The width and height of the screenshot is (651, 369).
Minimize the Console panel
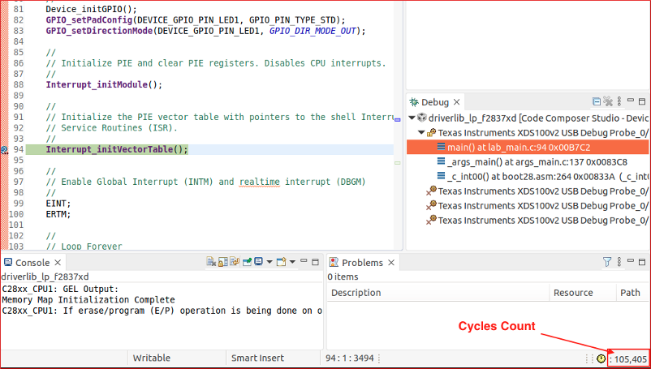[x=304, y=261]
